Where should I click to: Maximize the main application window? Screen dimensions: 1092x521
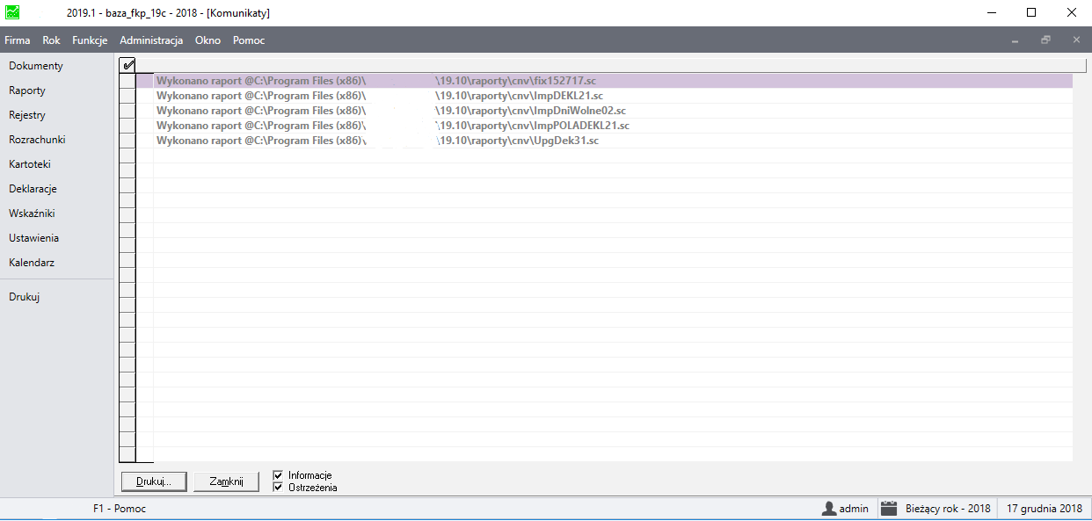point(1031,13)
